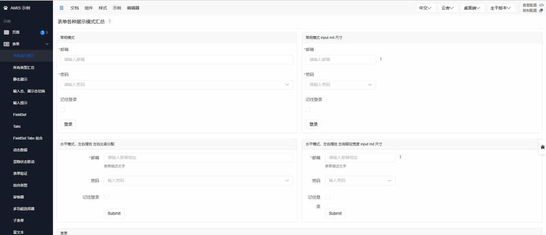Click 登录 button in 常规模式 input md panel
Viewport: 546px width, 235px height.
pos(314,124)
